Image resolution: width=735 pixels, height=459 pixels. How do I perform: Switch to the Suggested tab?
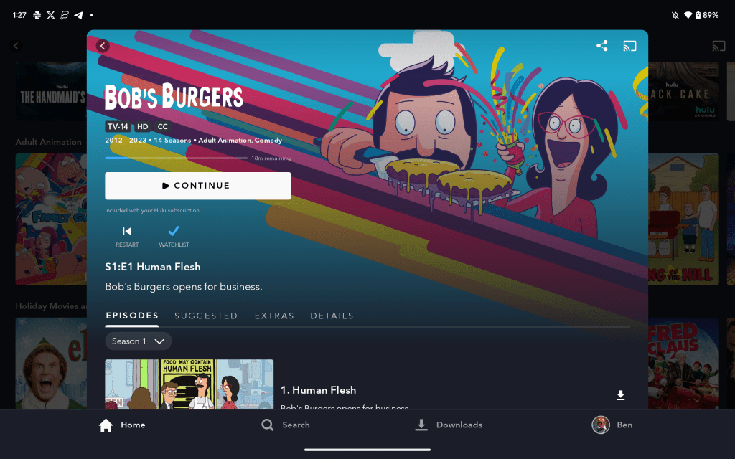206,316
